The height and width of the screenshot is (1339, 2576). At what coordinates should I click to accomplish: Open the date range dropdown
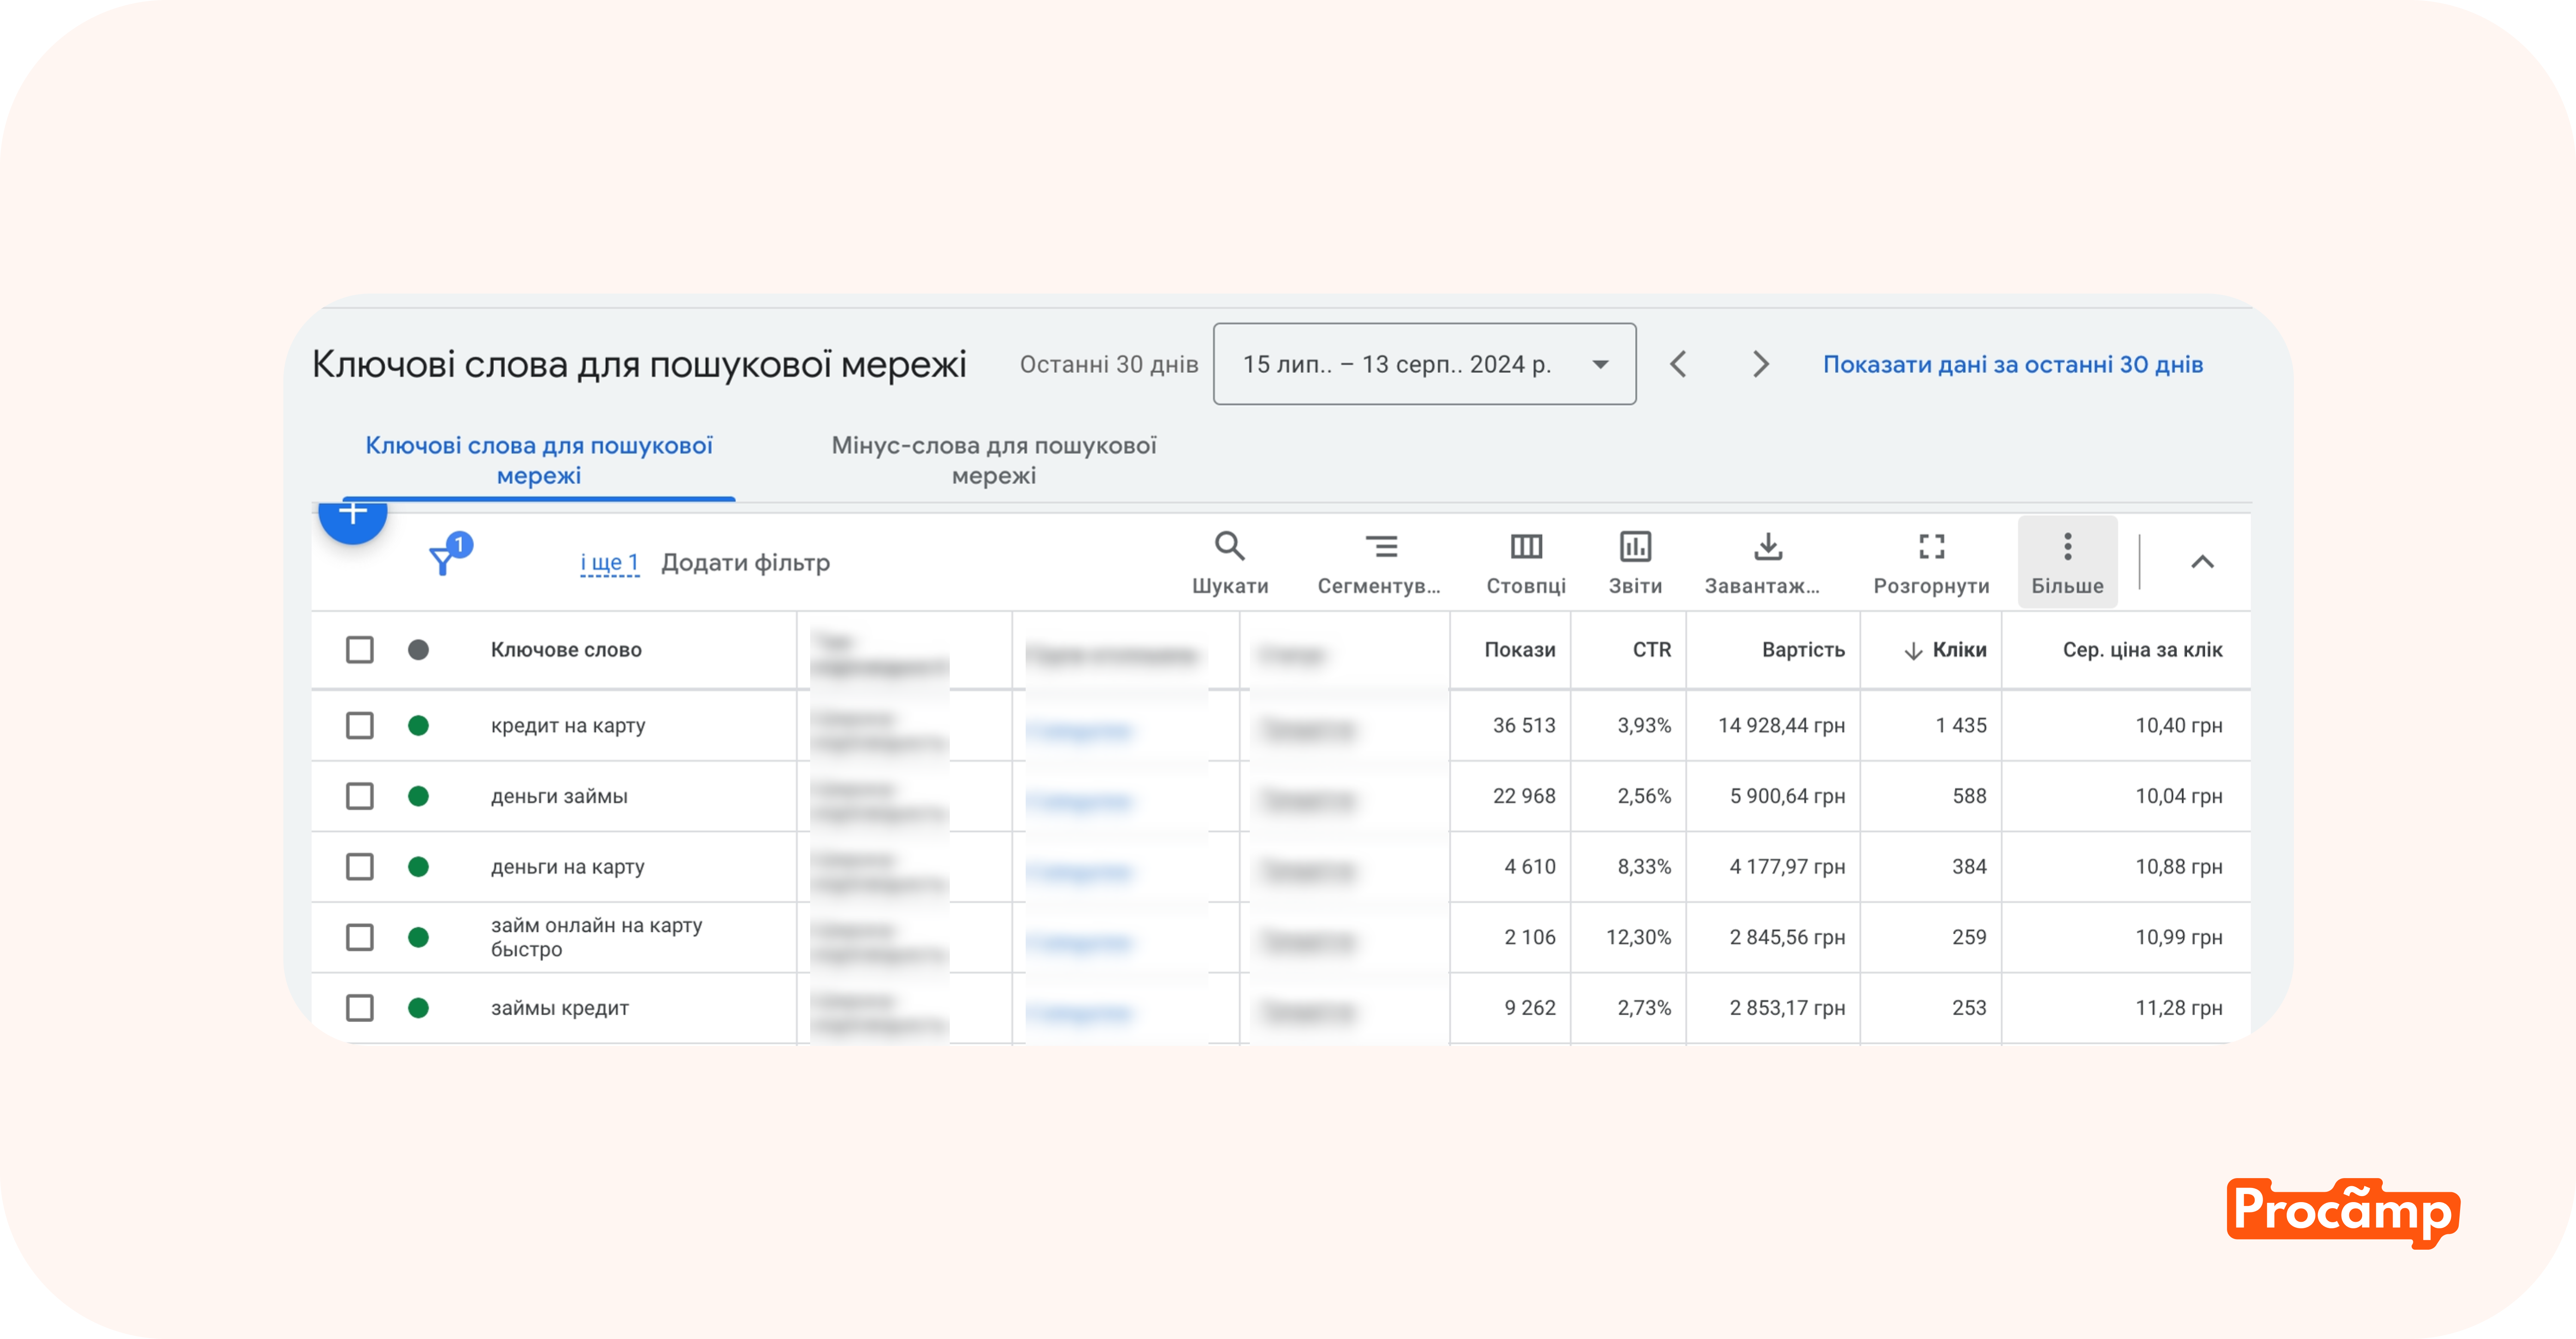coord(1424,365)
